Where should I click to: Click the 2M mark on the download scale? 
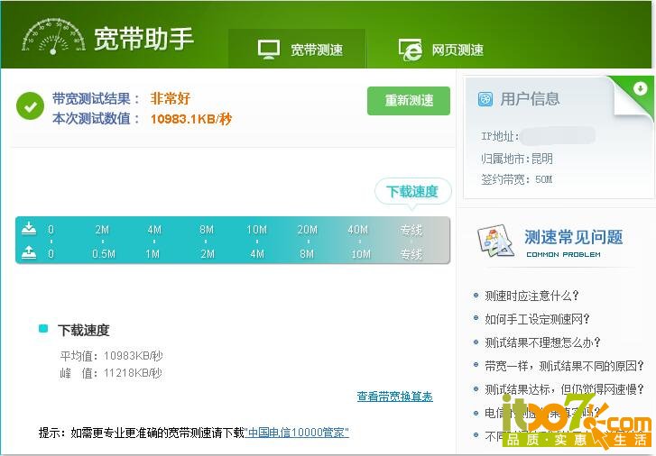coord(102,230)
